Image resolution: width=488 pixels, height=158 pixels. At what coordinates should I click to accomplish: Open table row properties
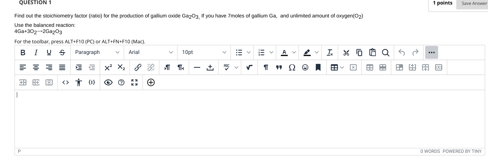pos(383,68)
